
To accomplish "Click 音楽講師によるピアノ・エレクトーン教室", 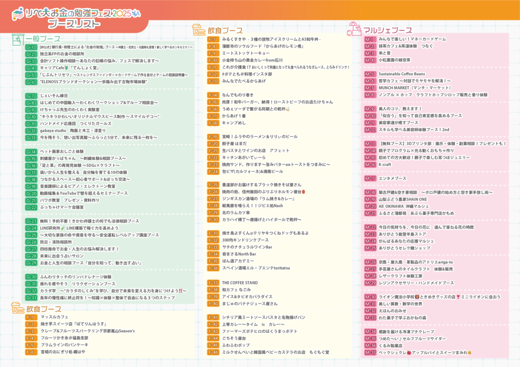I will pyautogui.click(x=70, y=187).
